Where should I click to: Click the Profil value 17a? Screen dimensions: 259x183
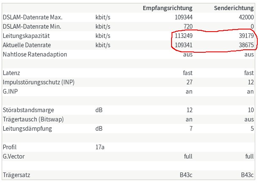[100, 147]
